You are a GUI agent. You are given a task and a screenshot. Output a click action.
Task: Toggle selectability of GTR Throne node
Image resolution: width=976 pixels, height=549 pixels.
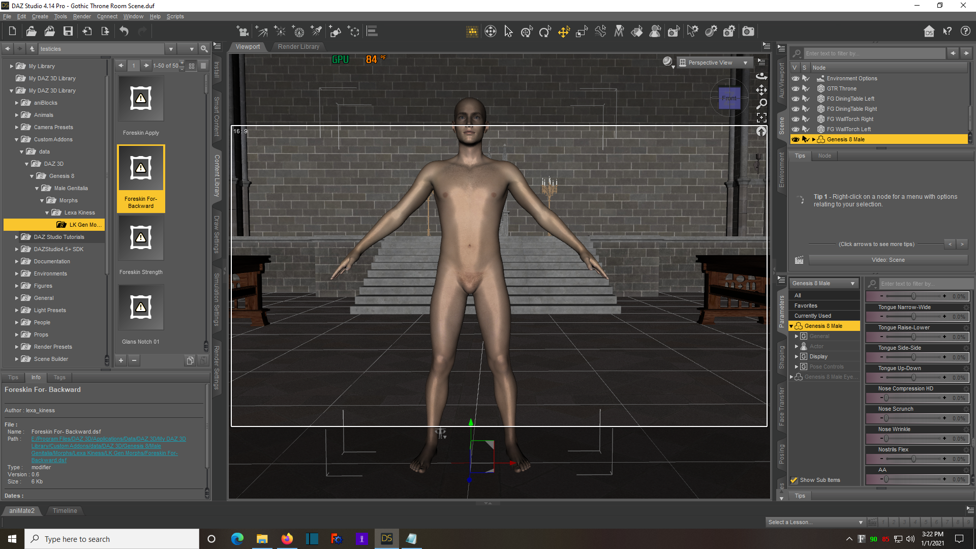coord(806,89)
